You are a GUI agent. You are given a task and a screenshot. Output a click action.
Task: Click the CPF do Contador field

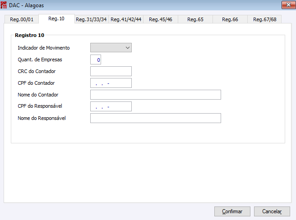tap(111, 83)
